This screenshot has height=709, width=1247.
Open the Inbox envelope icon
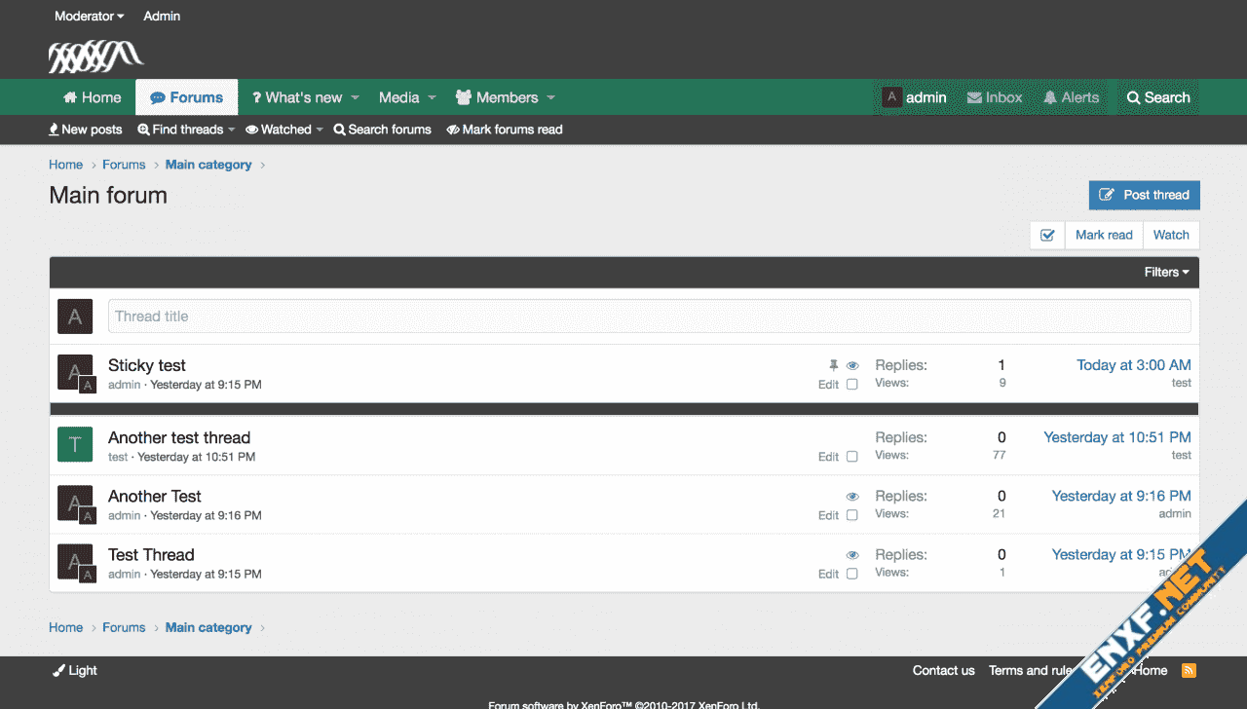[974, 97]
